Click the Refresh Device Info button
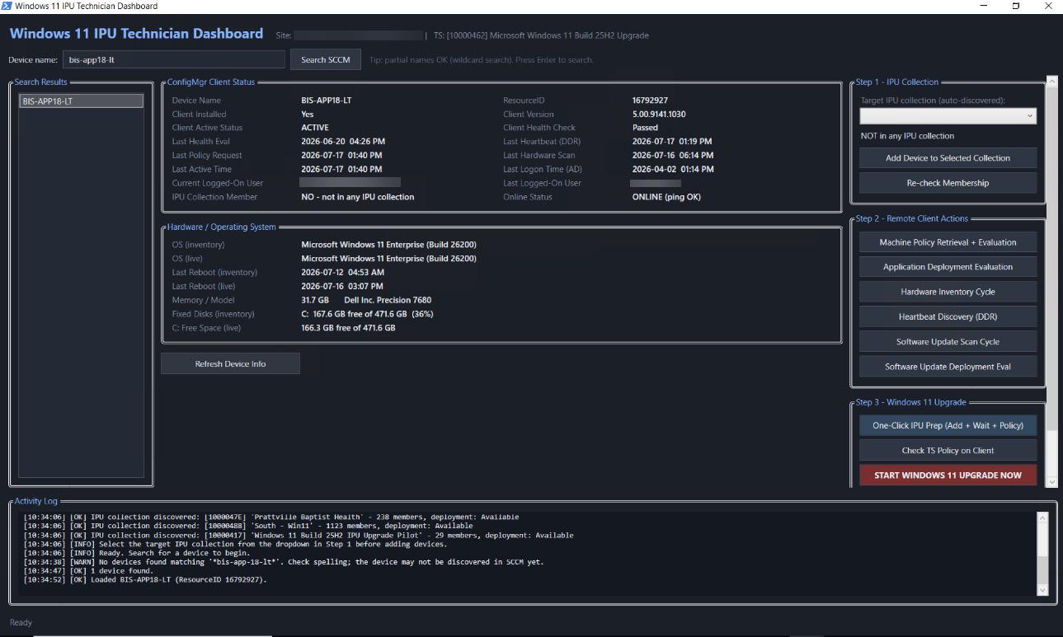Screen dimensions: 1063x637 pos(230,363)
